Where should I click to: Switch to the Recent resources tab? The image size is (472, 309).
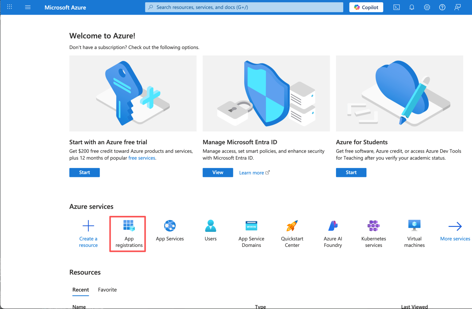pos(81,290)
